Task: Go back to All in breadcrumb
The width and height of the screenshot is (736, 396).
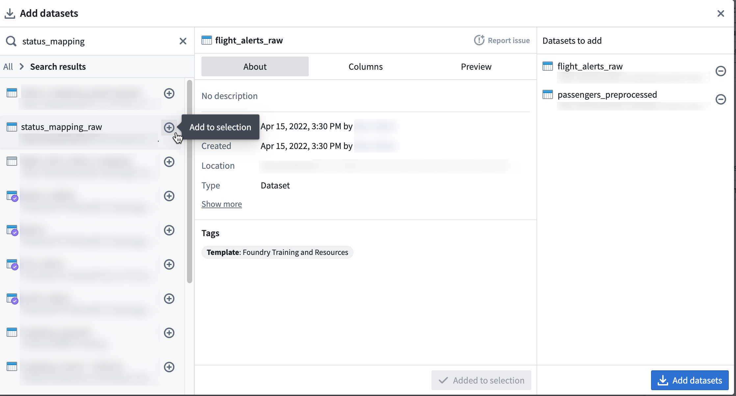Action: point(8,67)
